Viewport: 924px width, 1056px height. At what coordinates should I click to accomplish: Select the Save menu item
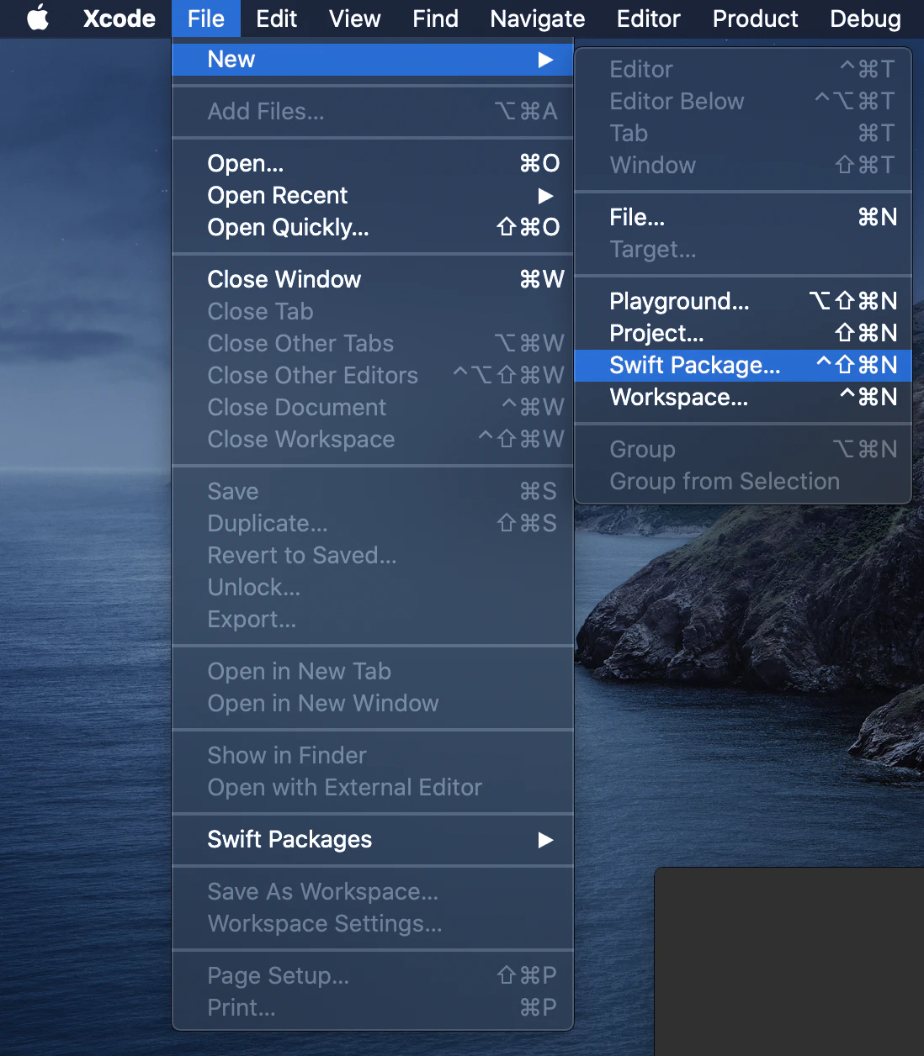point(373,491)
